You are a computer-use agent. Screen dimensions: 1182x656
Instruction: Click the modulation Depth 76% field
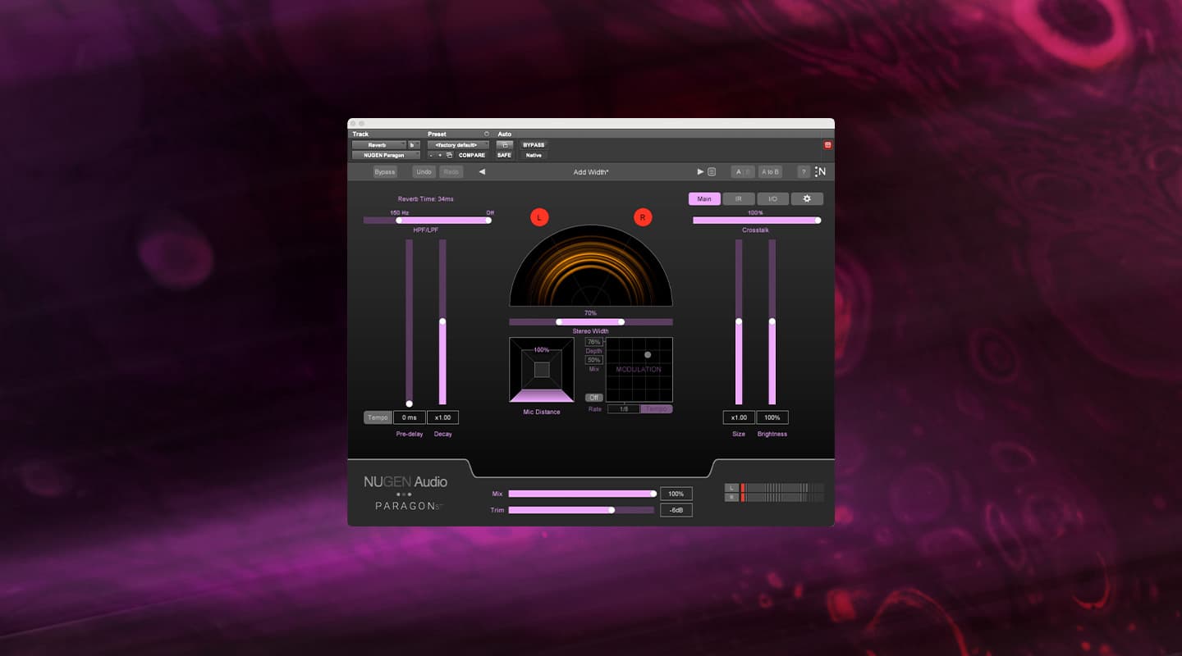594,342
